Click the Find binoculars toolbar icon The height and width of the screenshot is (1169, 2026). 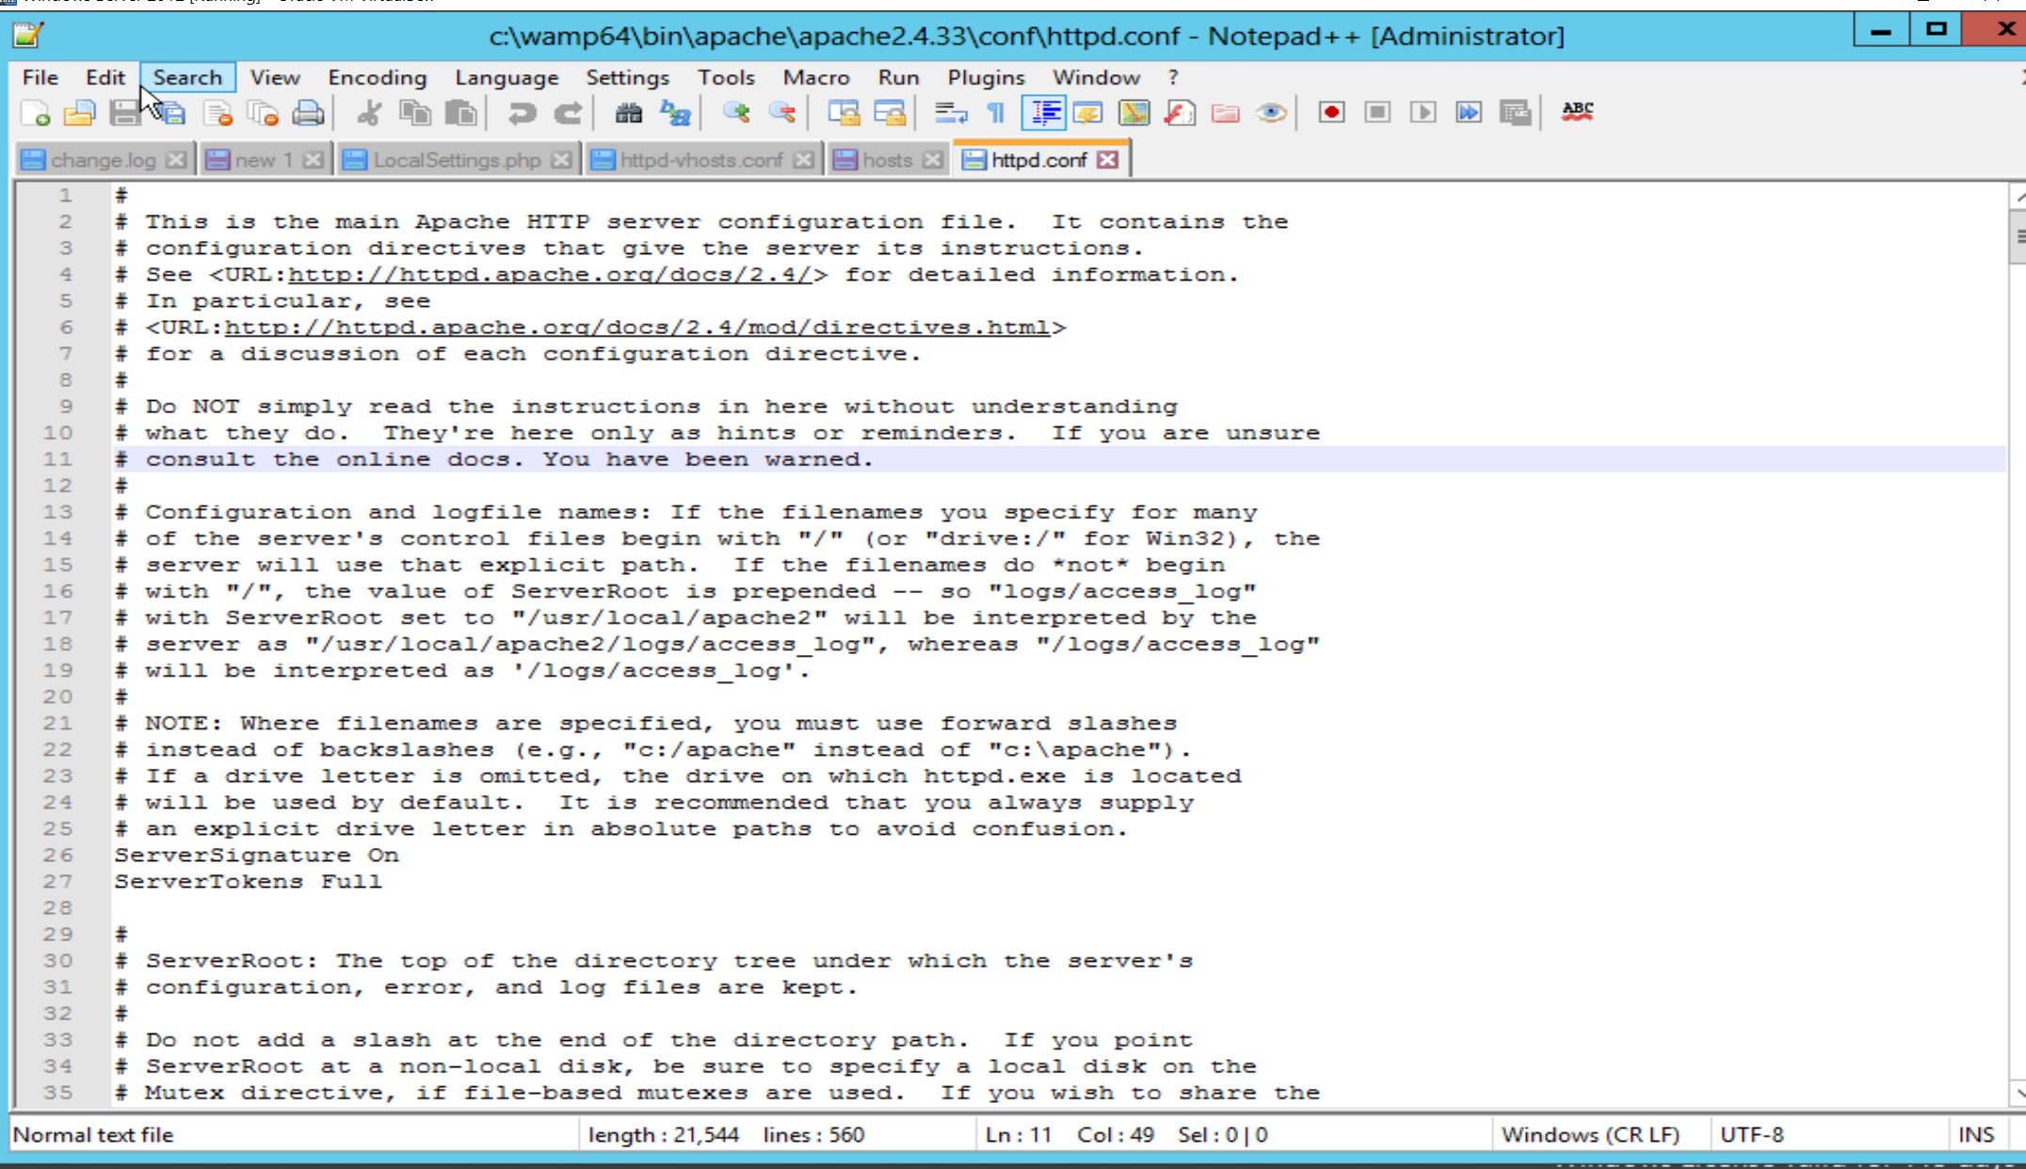coord(628,113)
